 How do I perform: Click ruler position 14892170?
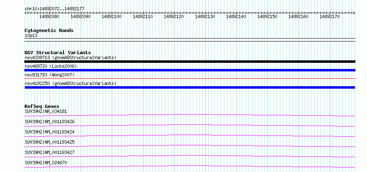329,16
